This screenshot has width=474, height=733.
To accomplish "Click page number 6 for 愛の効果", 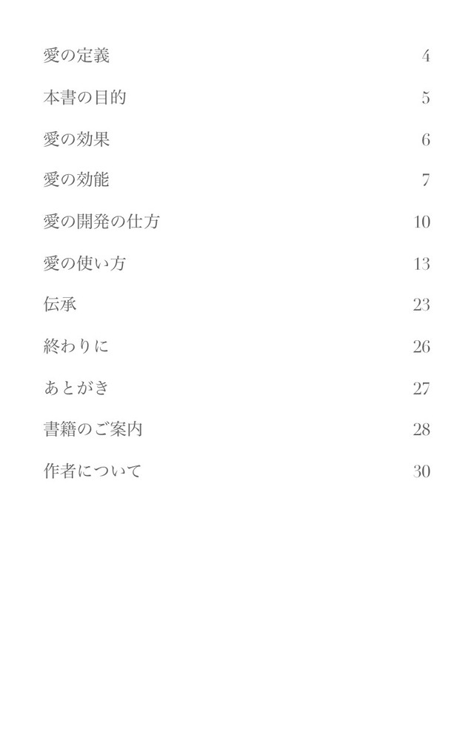I will pos(426,139).
